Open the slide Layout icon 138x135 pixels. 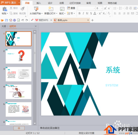[x=62, y=9]
